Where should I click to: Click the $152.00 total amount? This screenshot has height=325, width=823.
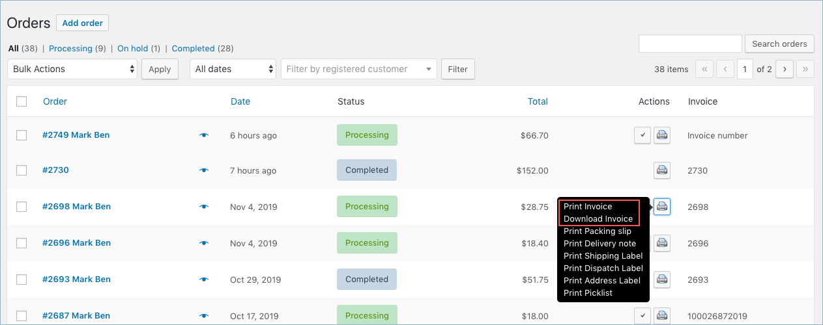(x=532, y=171)
